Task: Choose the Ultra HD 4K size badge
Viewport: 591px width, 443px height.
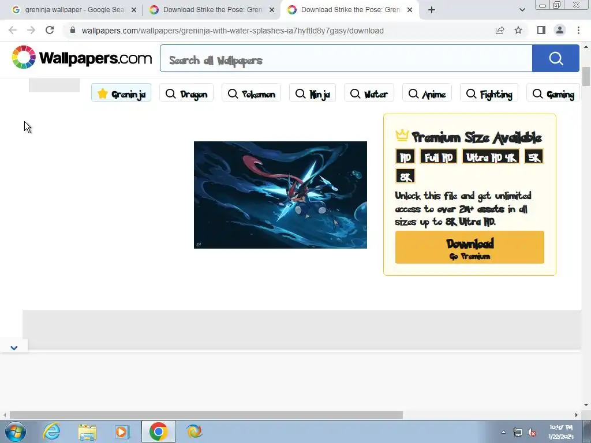Action: 491,157
